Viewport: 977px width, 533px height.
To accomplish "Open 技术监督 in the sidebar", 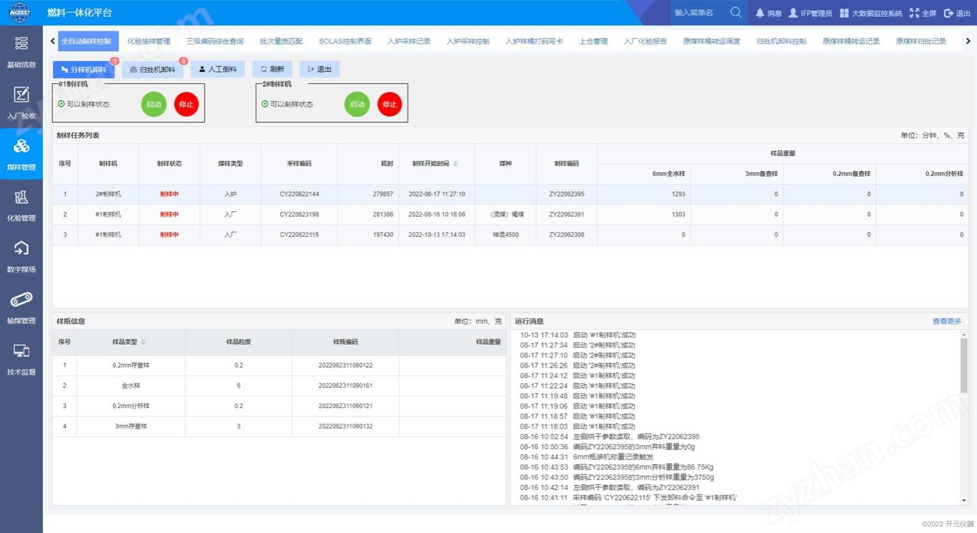I will click(x=21, y=359).
